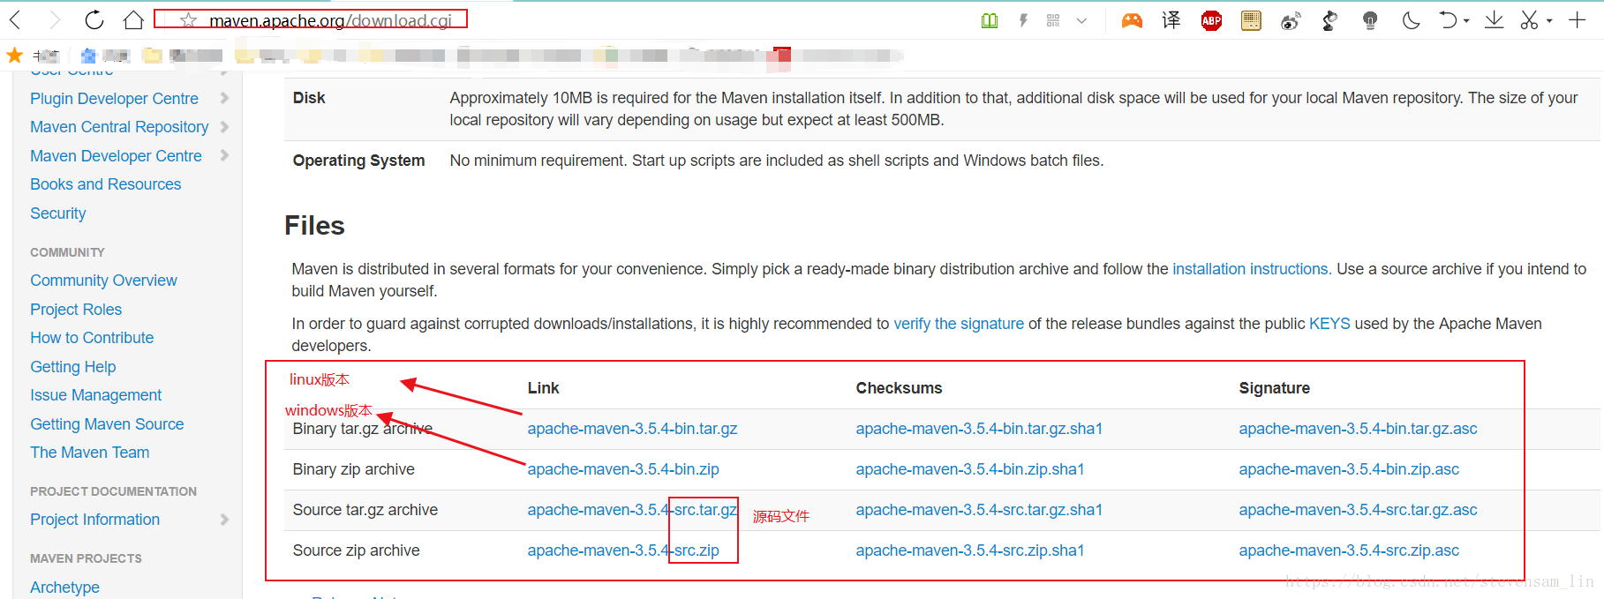1604x599 pixels.
Task: Open Maven Central Repository sidebar link
Action: click(x=119, y=127)
